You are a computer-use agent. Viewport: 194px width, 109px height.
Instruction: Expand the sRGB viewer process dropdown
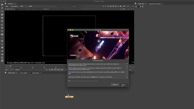pyautogui.click(x=30, y=6)
